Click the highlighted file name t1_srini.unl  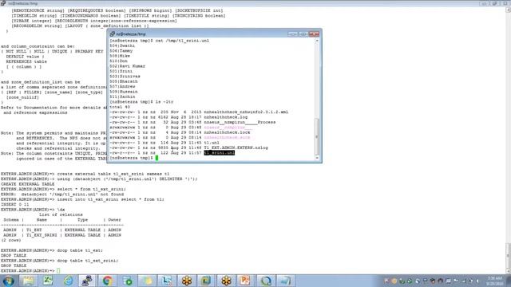coord(219,152)
